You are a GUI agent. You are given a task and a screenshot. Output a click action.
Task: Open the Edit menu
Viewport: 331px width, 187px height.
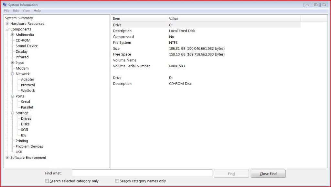click(x=16, y=11)
